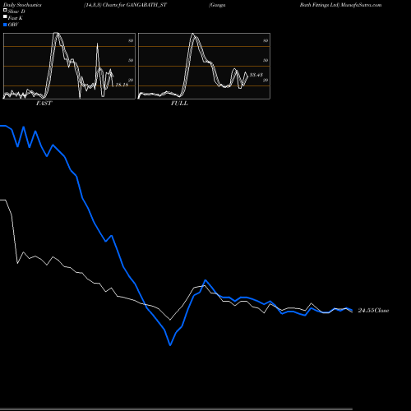Viewport: 411px width, 411px height.
Task: Click the OBV line's lowest trough point
Action: (x=170, y=345)
